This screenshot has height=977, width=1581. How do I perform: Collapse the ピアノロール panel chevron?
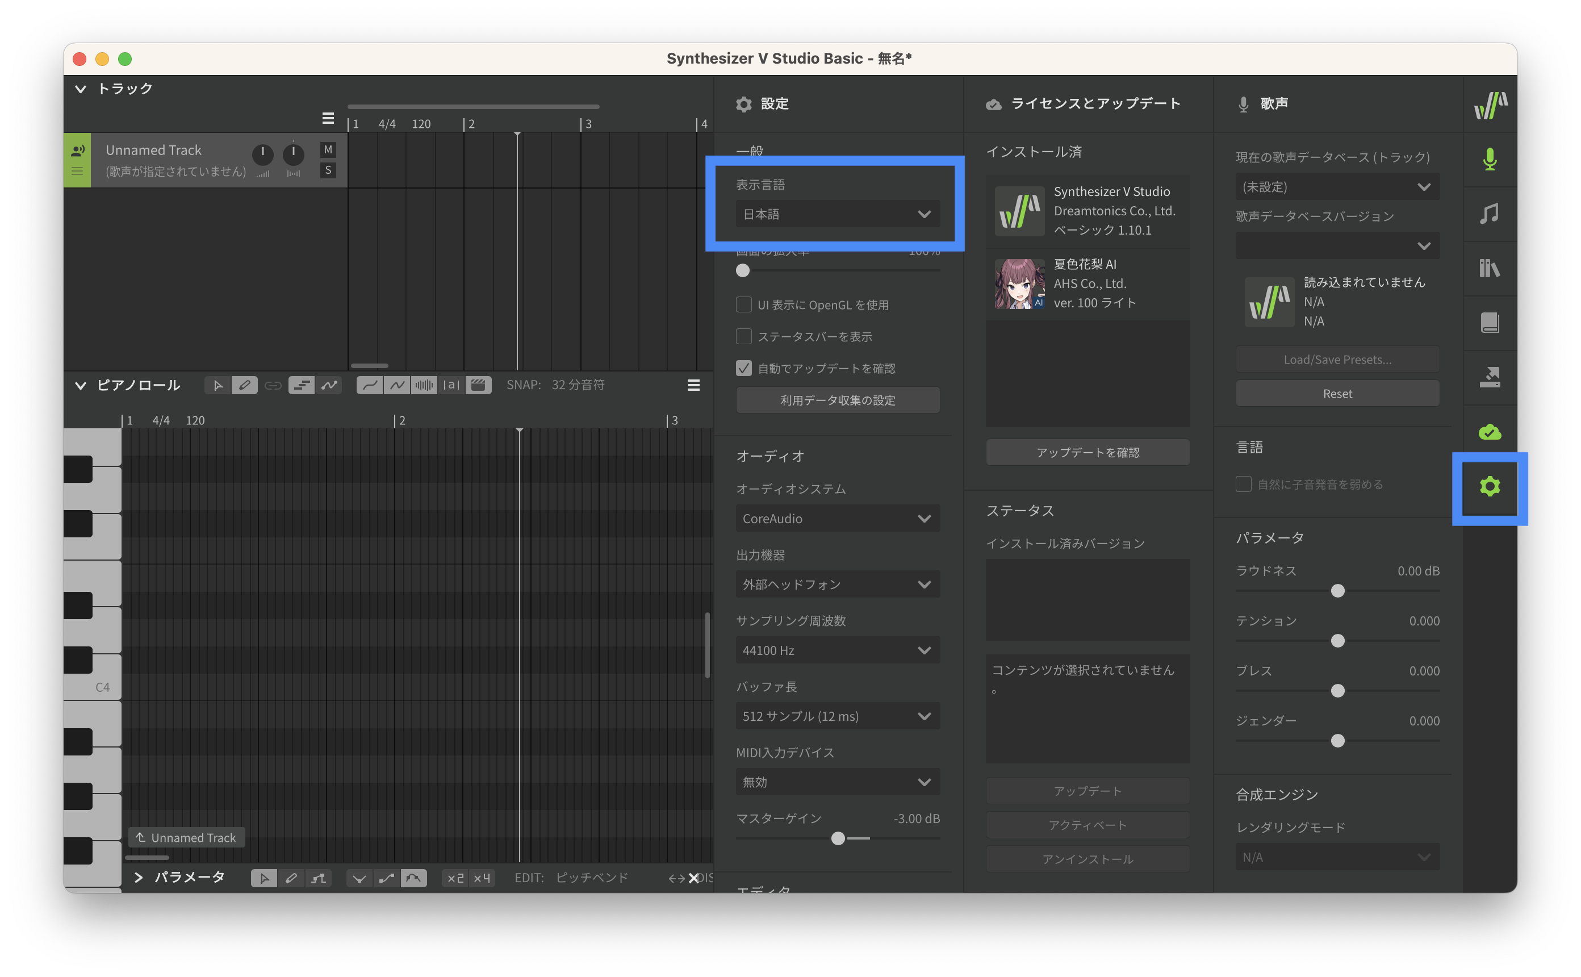coord(81,386)
